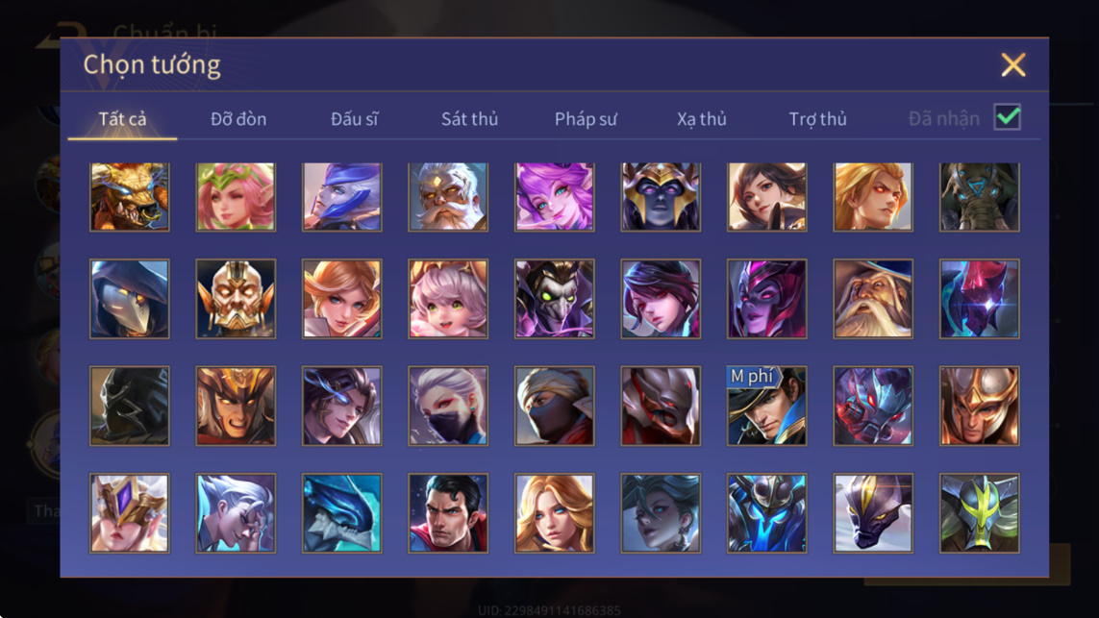Pick the purple-haired girl portrait
This screenshot has height=618, width=1099.
[554, 197]
